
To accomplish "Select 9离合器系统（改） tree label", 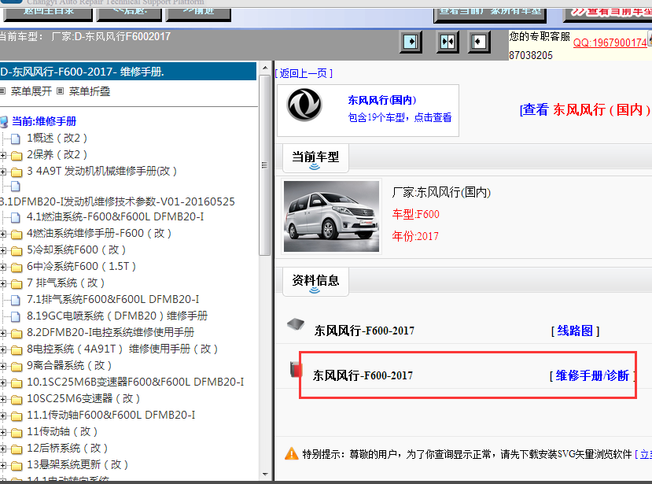I will point(69,366).
